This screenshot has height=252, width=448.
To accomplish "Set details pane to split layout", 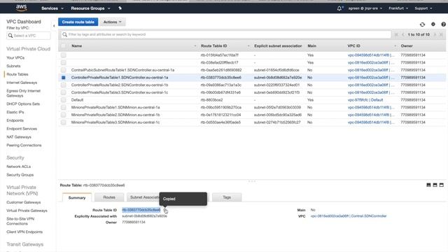I will point(435,185).
